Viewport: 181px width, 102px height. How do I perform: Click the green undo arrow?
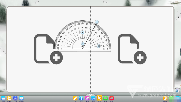coord(105,98)
